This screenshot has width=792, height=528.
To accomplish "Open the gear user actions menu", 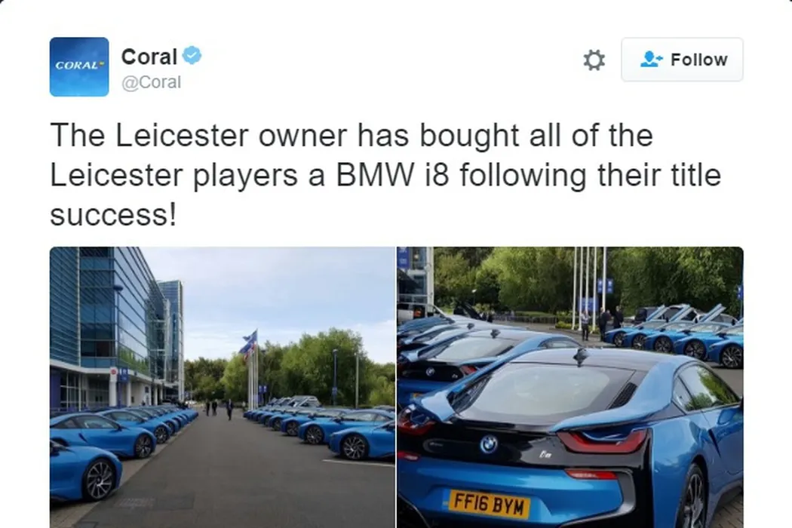I will coord(594,60).
